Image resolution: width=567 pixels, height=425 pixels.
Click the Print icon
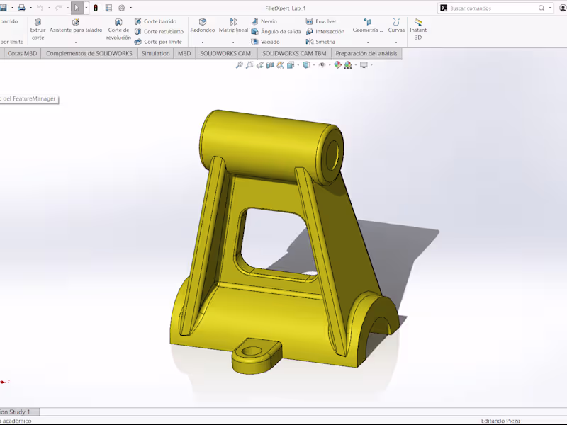pos(22,8)
